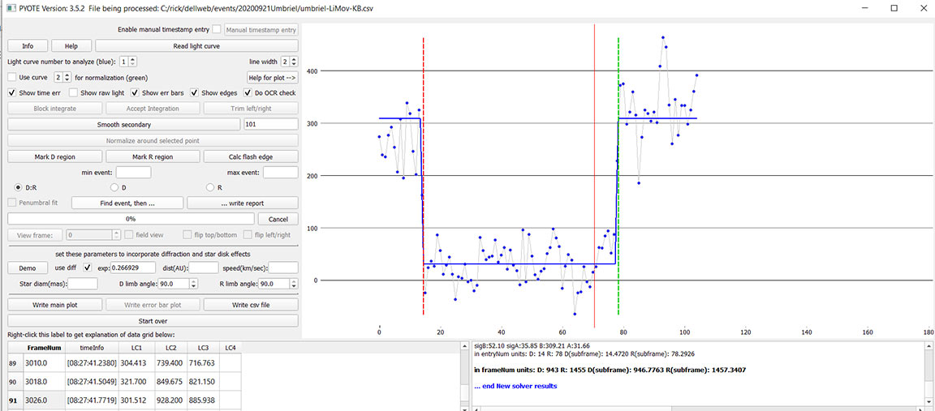This screenshot has height=411, width=935.
Task: Click the ... write report button
Action: pos(242,203)
